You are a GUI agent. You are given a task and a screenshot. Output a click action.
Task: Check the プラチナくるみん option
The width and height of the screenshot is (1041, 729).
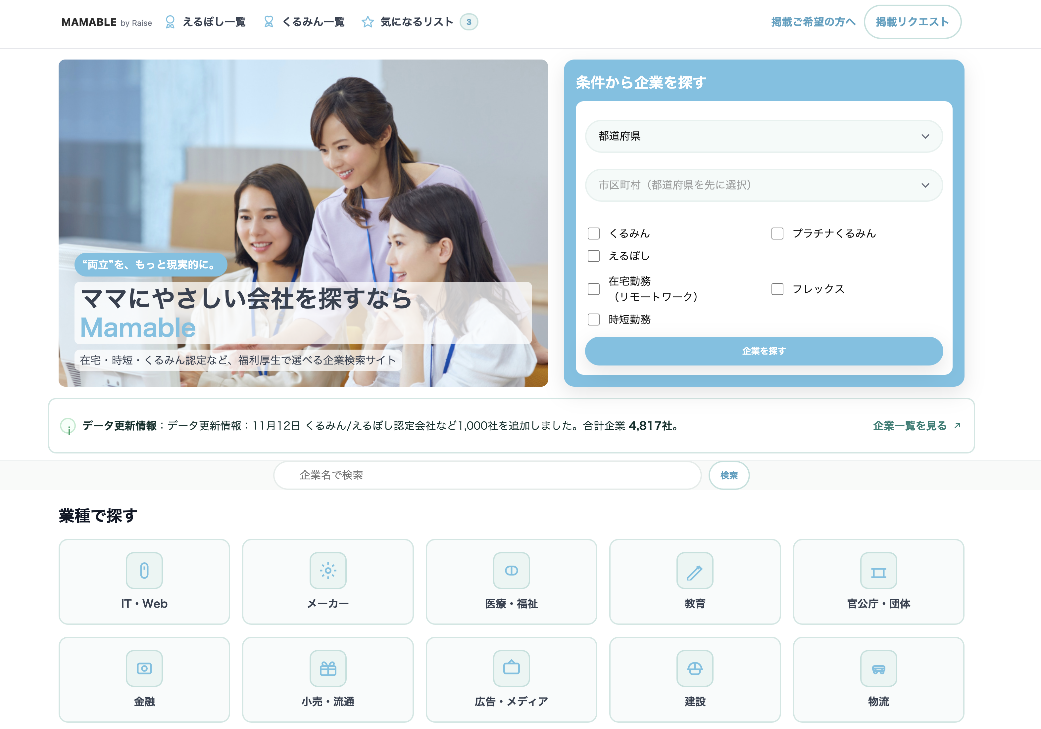pos(777,233)
